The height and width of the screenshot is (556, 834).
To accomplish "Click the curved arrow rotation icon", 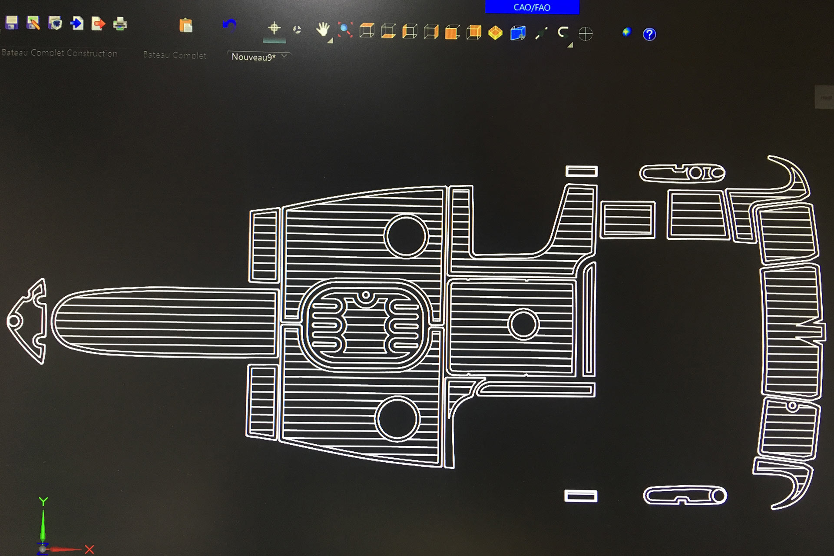I will coord(563,33).
